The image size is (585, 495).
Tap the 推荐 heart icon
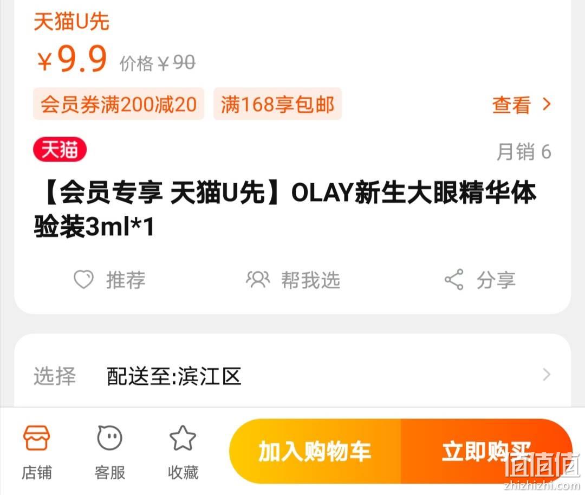pyautogui.click(x=83, y=279)
